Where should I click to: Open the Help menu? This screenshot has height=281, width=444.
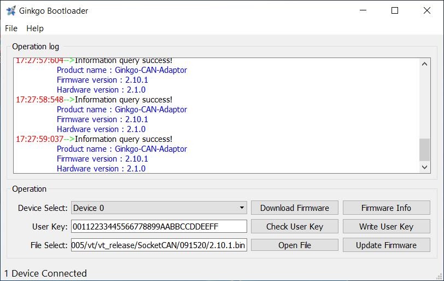pos(35,28)
